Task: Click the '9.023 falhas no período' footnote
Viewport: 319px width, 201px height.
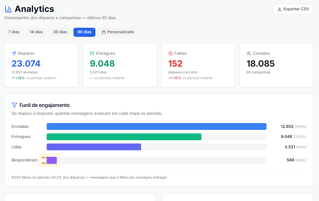Action: click(x=90, y=177)
